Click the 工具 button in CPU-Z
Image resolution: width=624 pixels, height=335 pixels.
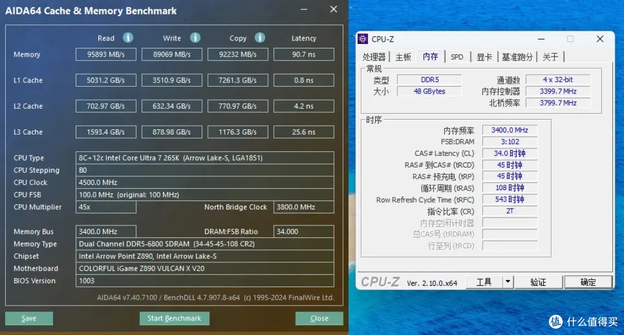[x=484, y=282]
